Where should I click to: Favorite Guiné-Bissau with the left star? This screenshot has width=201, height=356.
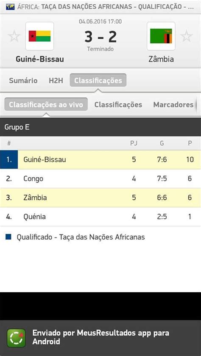point(14,37)
